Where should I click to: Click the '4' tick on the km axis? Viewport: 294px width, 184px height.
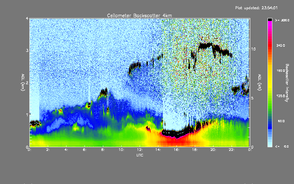pos(27,19)
